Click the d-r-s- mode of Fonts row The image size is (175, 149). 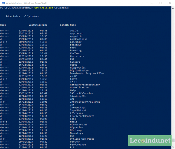tap(4, 79)
